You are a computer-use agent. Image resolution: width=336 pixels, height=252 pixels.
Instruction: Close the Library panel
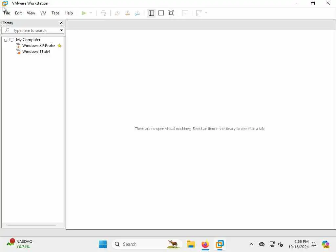pyautogui.click(x=61, y=23)
